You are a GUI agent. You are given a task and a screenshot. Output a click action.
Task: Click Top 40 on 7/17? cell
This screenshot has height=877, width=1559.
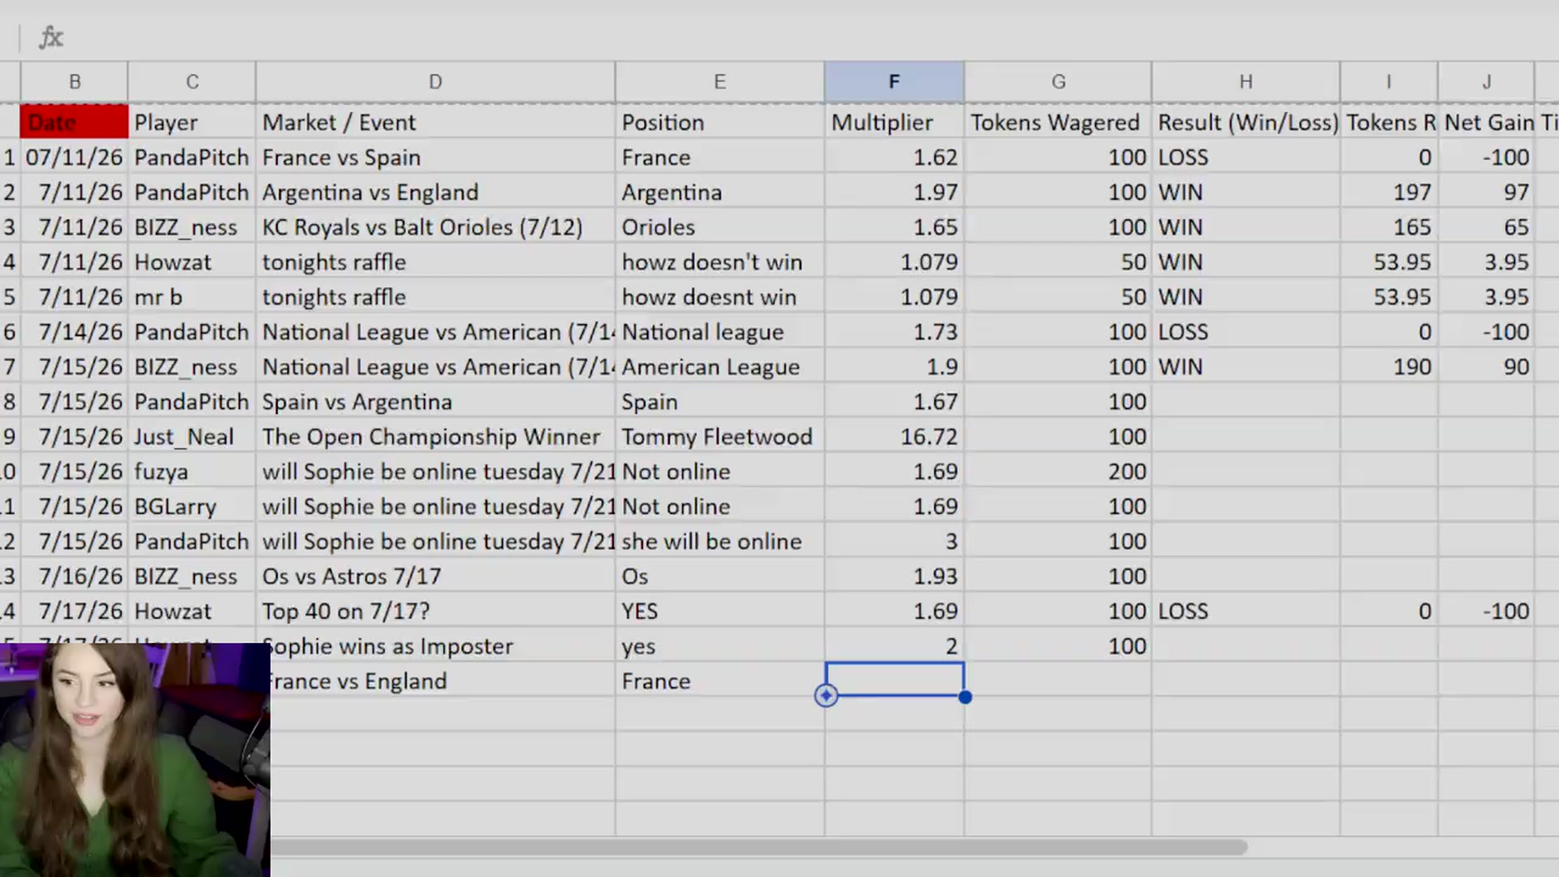435,611
